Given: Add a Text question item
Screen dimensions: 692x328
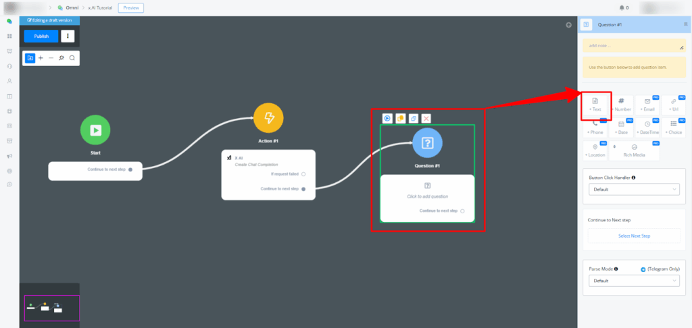Looking at the screenshot, I should [x=595, y=105].
